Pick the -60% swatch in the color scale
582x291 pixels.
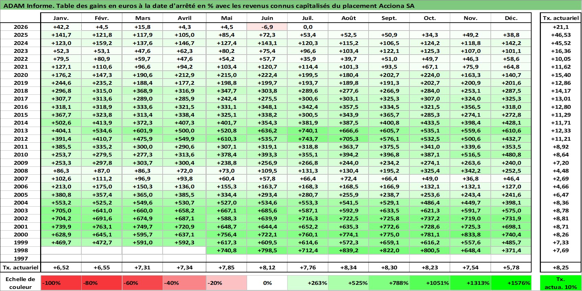tap(142, 283)
